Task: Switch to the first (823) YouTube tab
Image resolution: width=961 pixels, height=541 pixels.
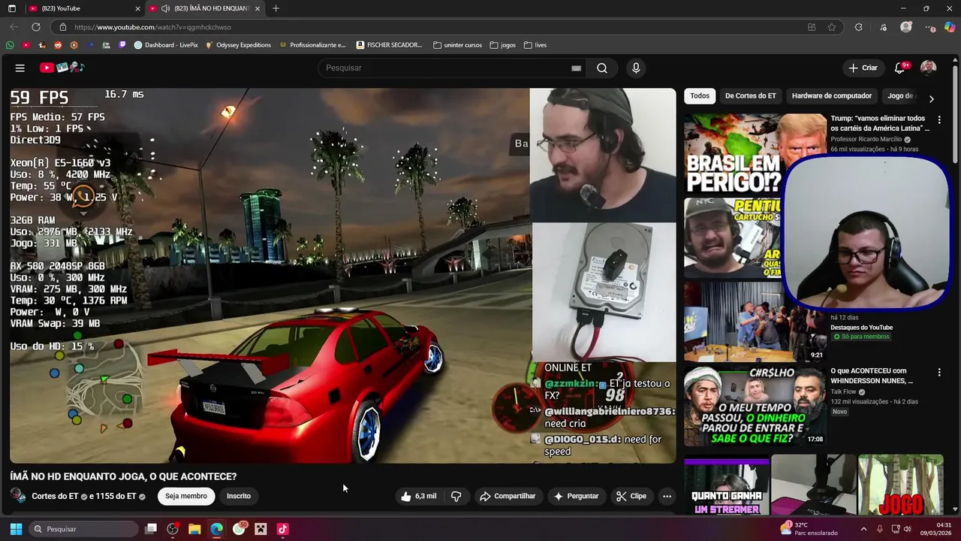Action: point(83,8)
